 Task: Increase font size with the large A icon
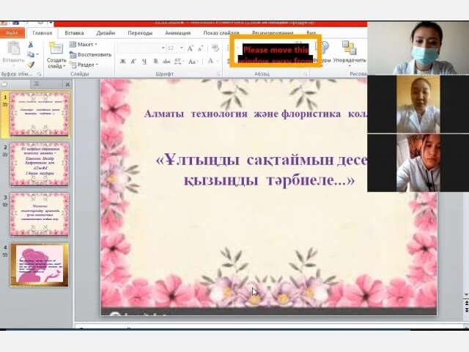pyautogui.click(x=191, y=48)
